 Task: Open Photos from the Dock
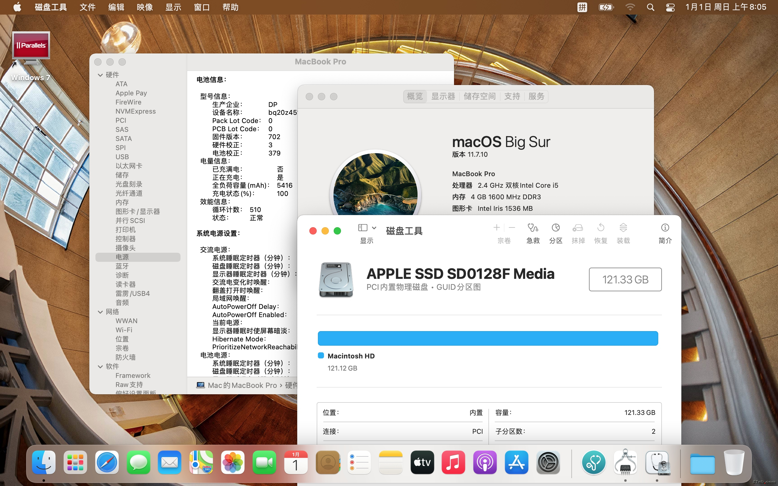[233, 463]
